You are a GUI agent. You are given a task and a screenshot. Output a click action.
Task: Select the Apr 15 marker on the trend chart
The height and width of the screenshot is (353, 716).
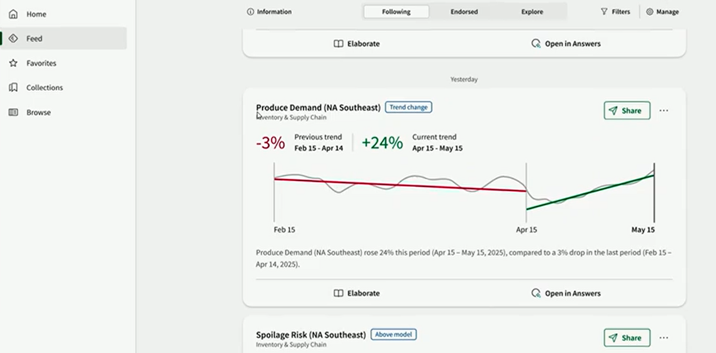click(526, 229)
